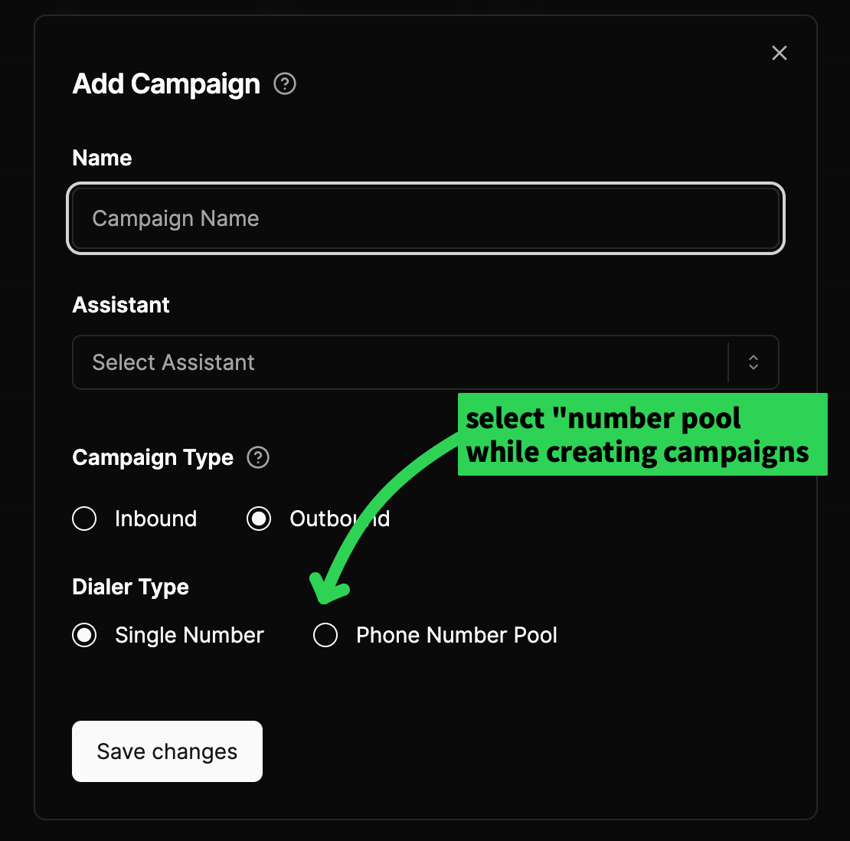850x841 pixels.
Task: Choose the Single Number dialer type
Action: (84, 635)
